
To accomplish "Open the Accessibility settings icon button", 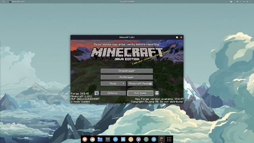I will 157,93.
